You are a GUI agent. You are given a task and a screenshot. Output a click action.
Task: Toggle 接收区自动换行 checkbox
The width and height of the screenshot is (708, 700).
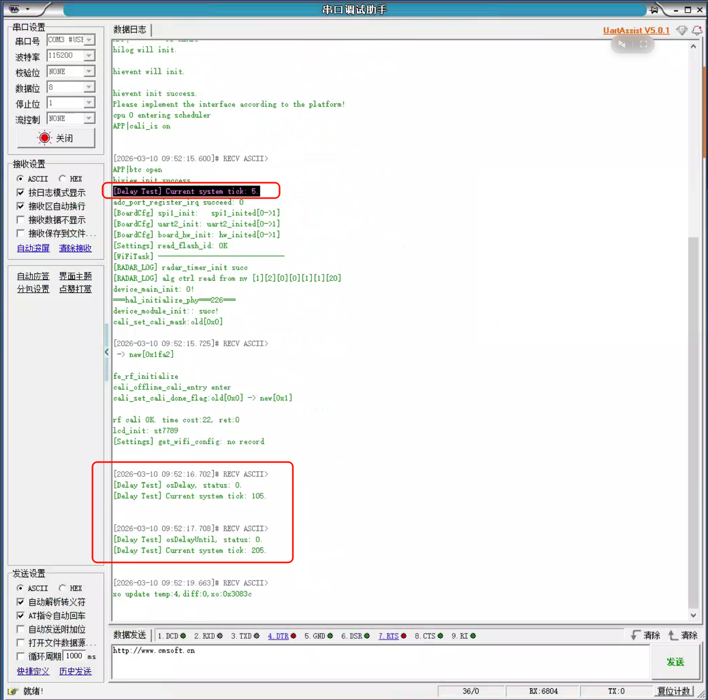click(x=20, y=206)
